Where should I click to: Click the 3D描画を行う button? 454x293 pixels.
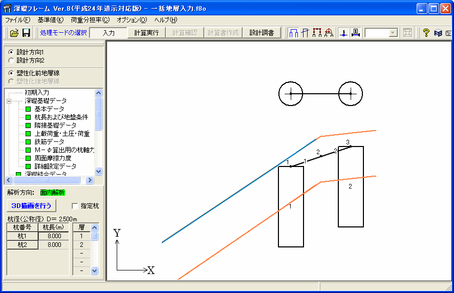(x=31, y=206)
